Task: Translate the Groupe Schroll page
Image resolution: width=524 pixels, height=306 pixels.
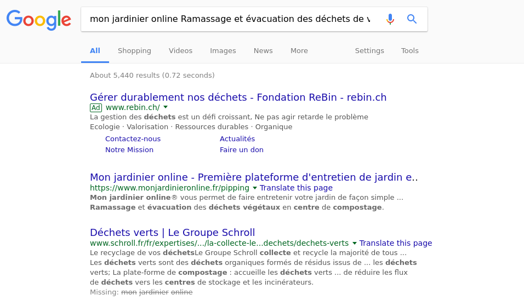Action: [396, 243]
